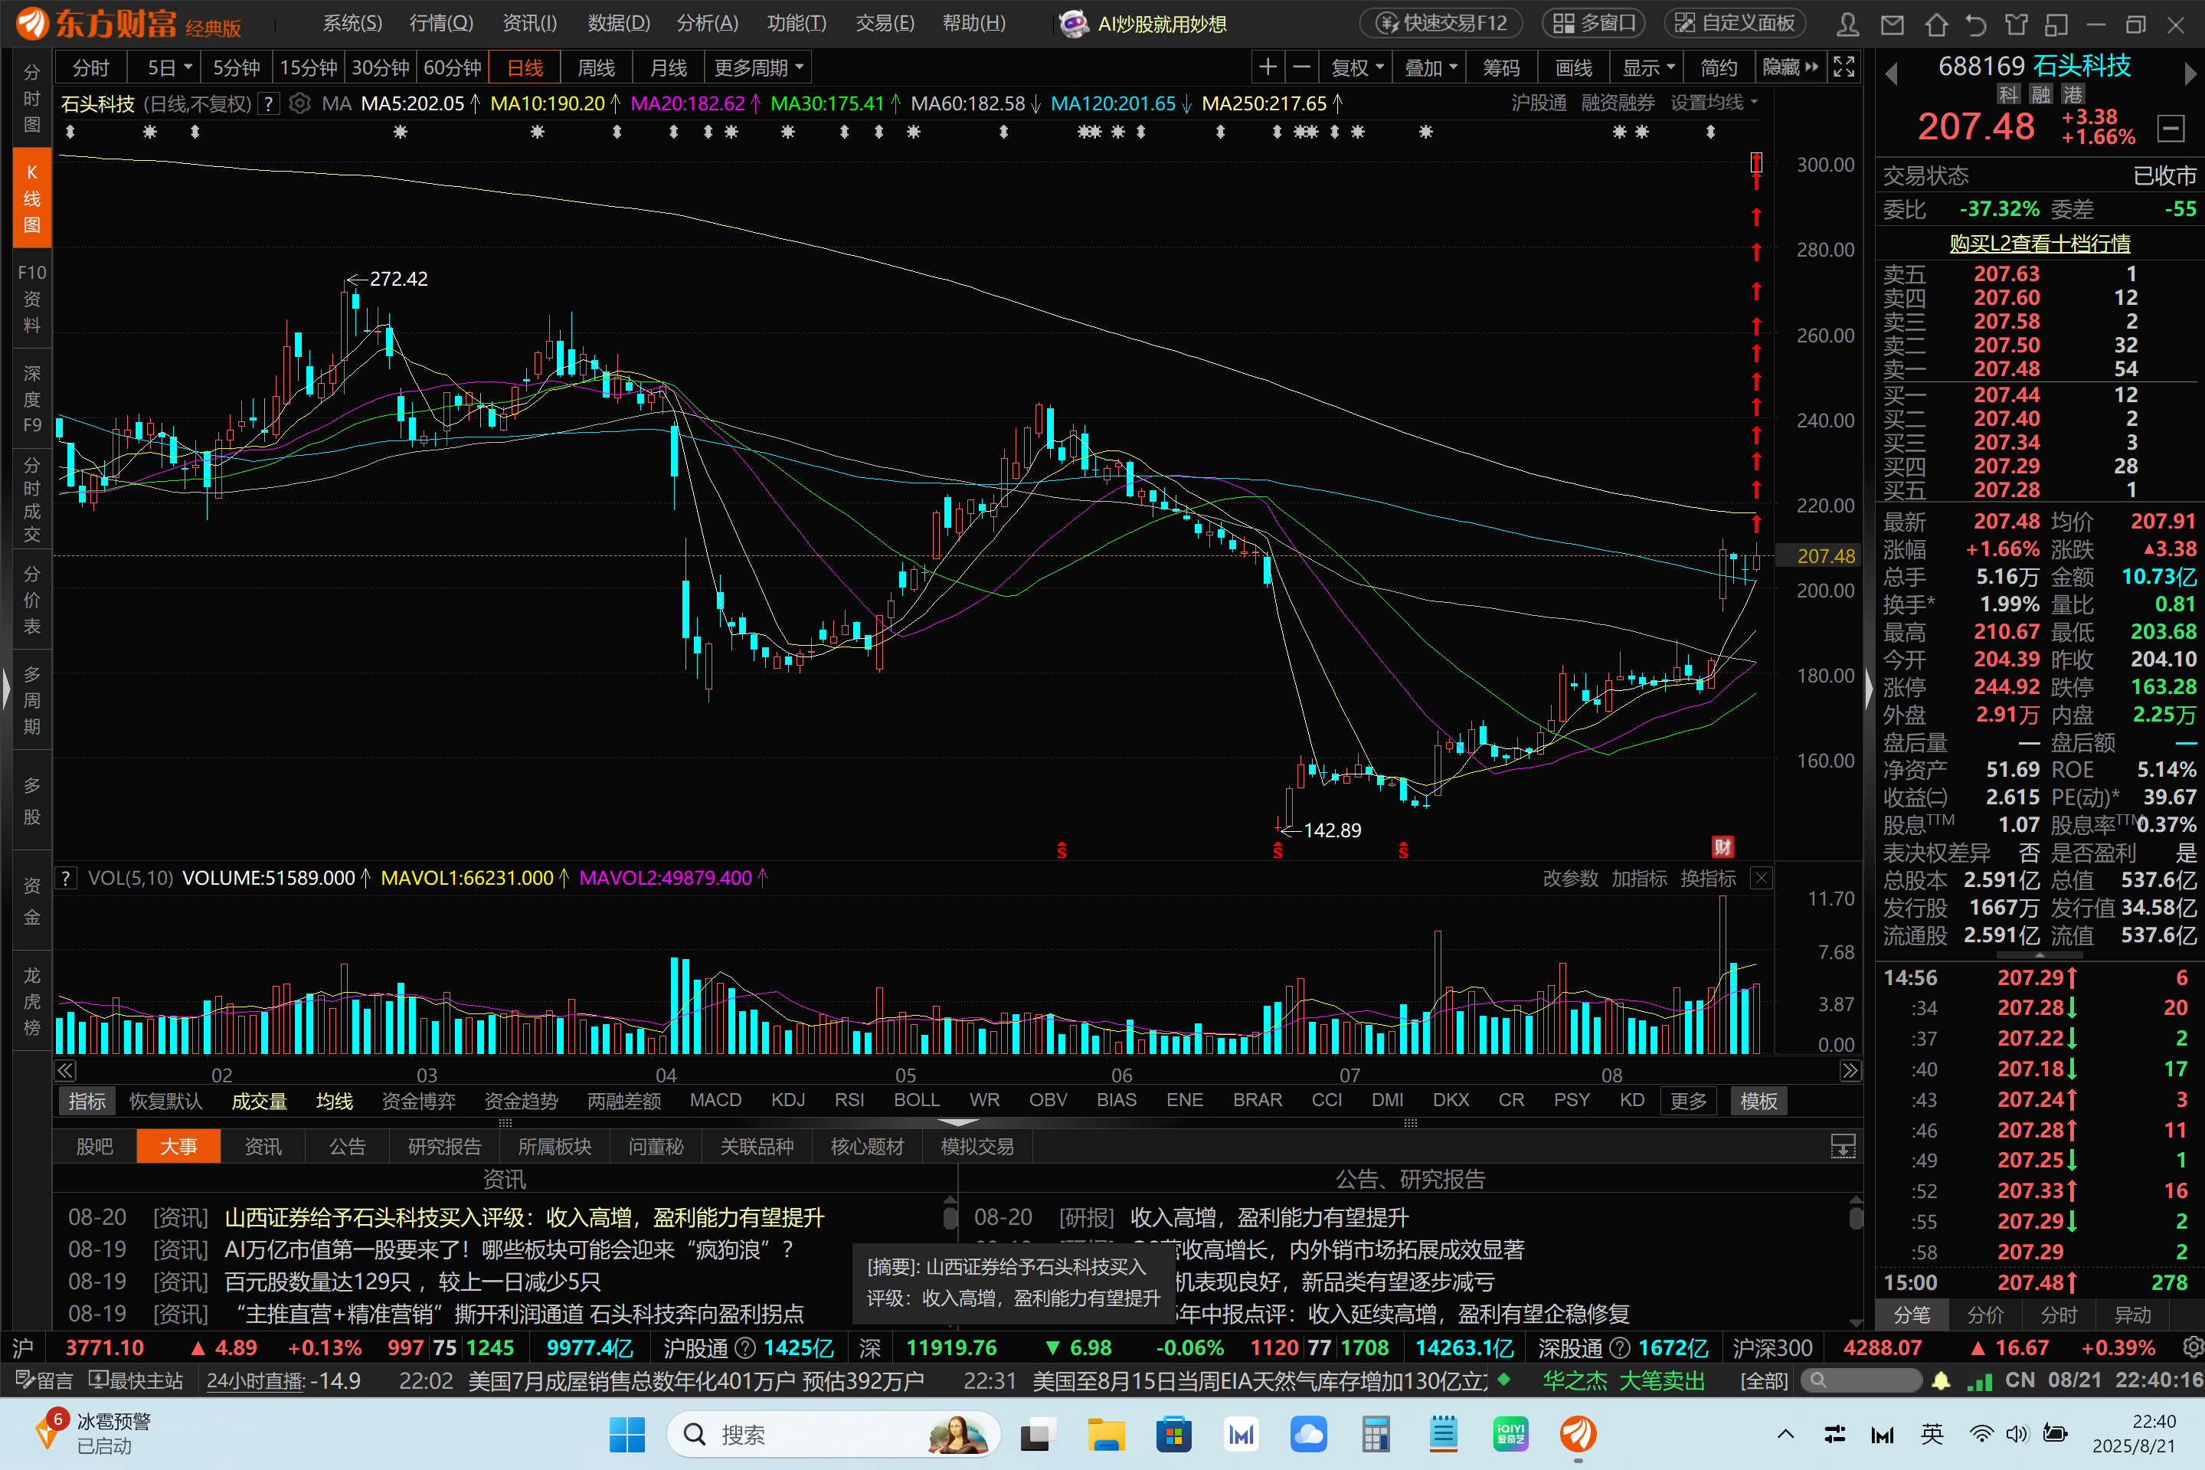The image size is (2205, 1470).
Task: Open File Explorer from taskbar
Action: point(1106,1436)
